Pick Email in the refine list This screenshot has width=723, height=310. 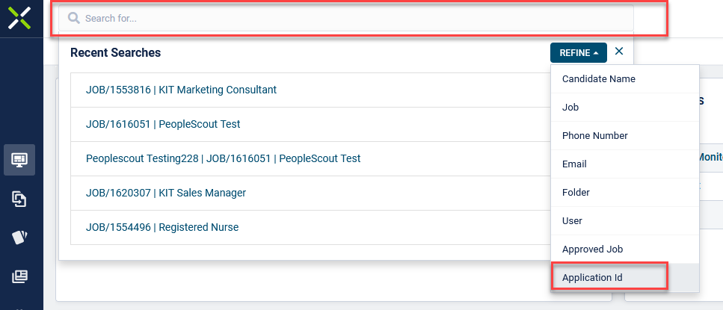[574, 164]
